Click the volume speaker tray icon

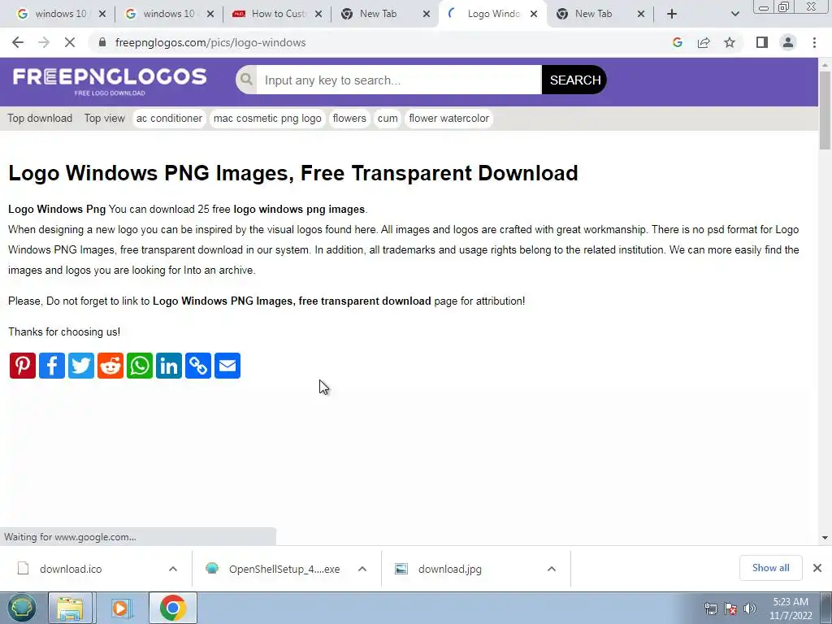(750, 609)
